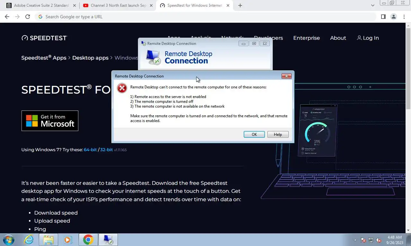This screenshot has width=411, height=246.
Task: Minimize the Remote Desktop Connection window behind the dialog
Action: pos(243,44)
